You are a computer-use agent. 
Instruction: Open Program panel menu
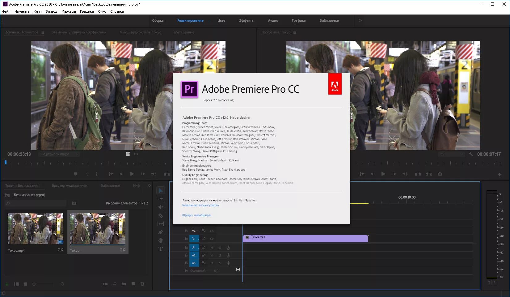pyautogui.click(x=295, y=32)
